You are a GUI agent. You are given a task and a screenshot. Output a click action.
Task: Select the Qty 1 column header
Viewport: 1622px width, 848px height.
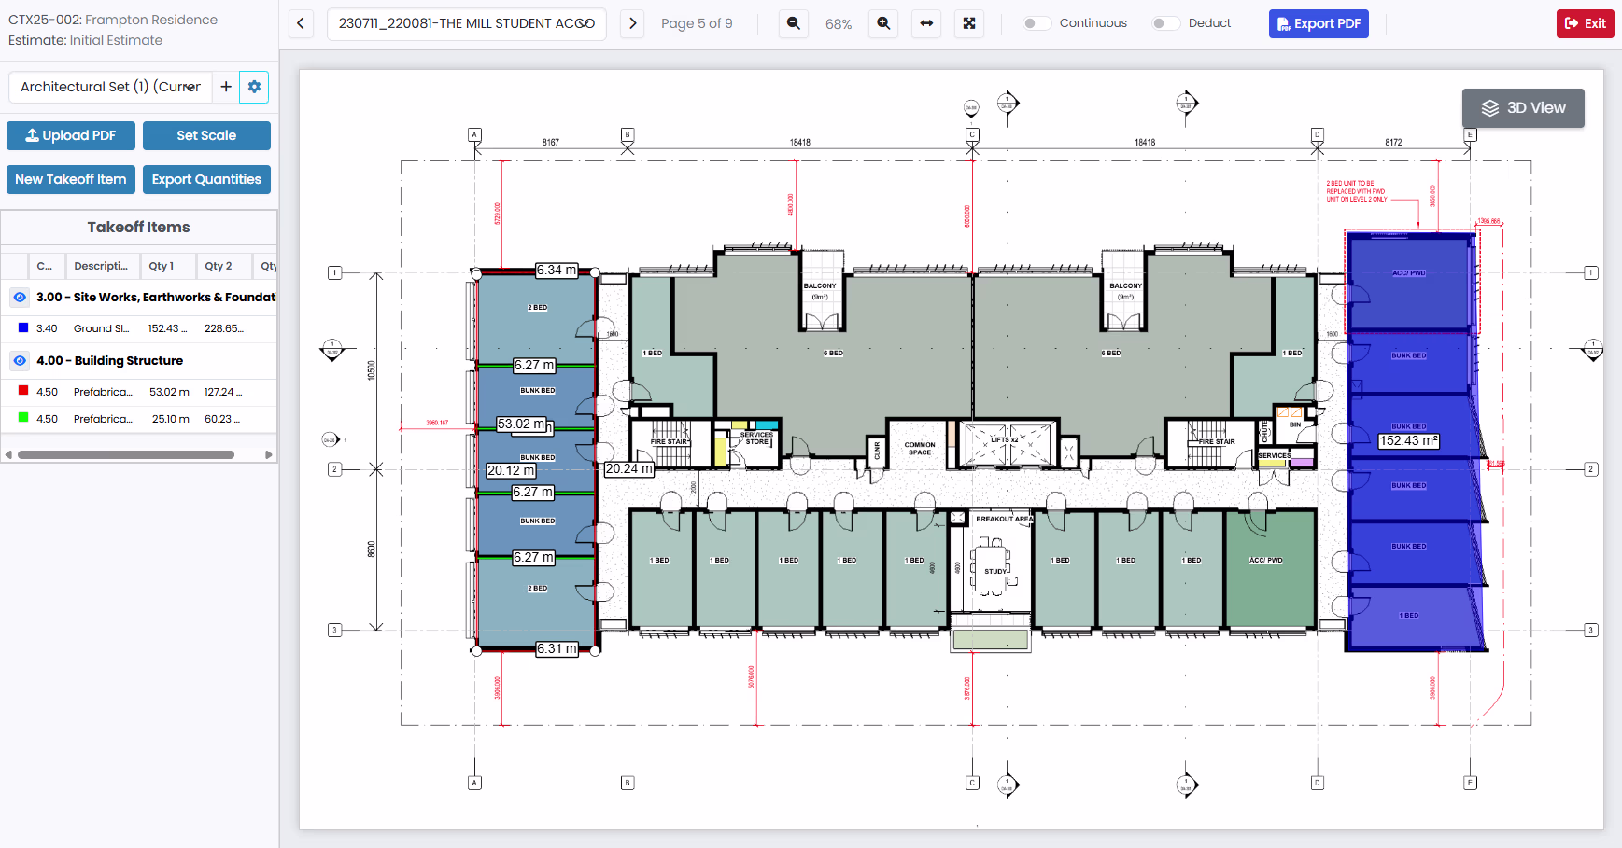[x=168, y=266]
